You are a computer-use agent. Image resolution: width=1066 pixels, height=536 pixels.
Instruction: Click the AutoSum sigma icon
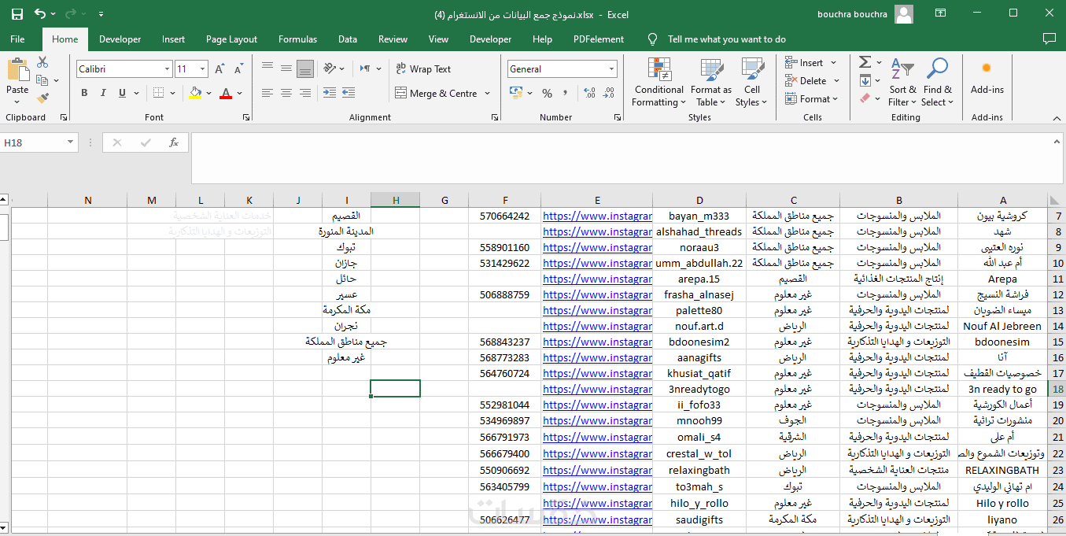(x=865, y=62)
